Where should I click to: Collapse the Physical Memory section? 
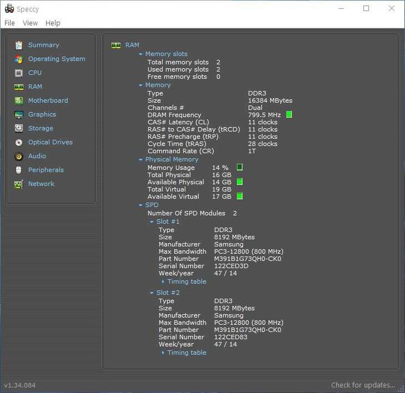click(140, 160)
